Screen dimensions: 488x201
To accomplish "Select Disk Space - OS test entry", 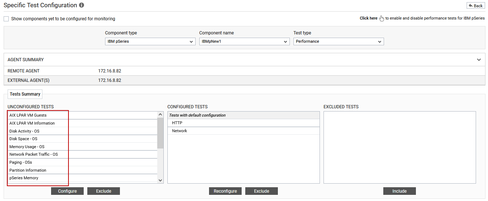I will coord(83,139).
